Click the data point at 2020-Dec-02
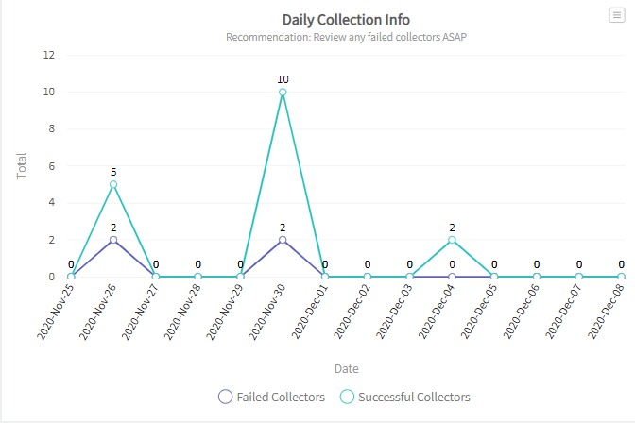This screenshot has width=635, height=423. [x=368, y=277]
